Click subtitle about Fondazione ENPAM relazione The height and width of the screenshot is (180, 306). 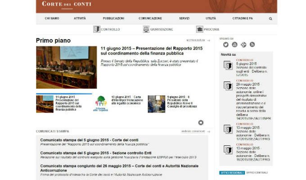(x=118, y=157)
